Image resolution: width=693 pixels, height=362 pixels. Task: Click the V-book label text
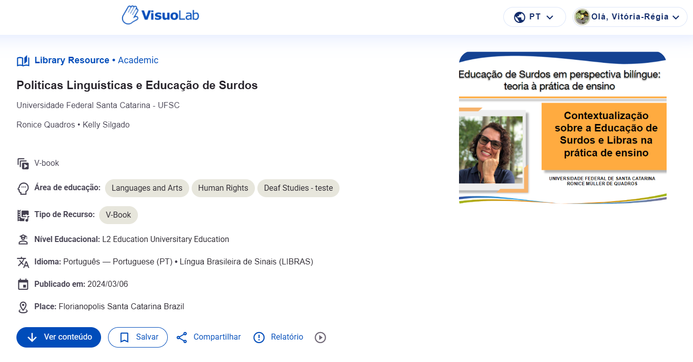pyautogui.click(x=47, y=163)
